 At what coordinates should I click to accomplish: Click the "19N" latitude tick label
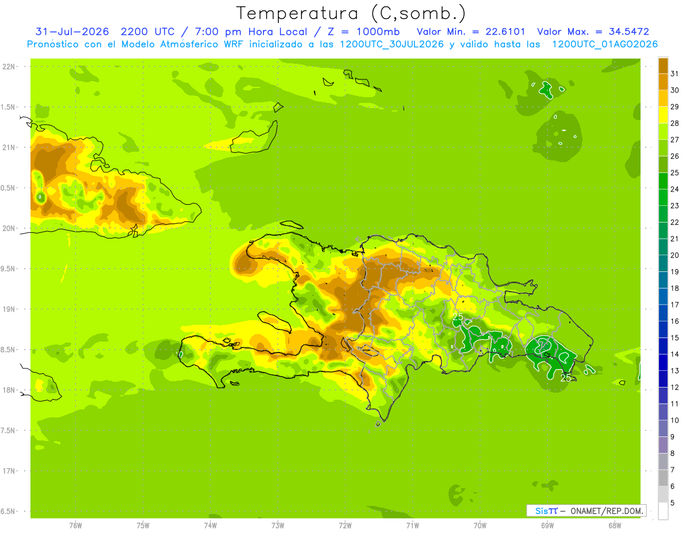9,309
